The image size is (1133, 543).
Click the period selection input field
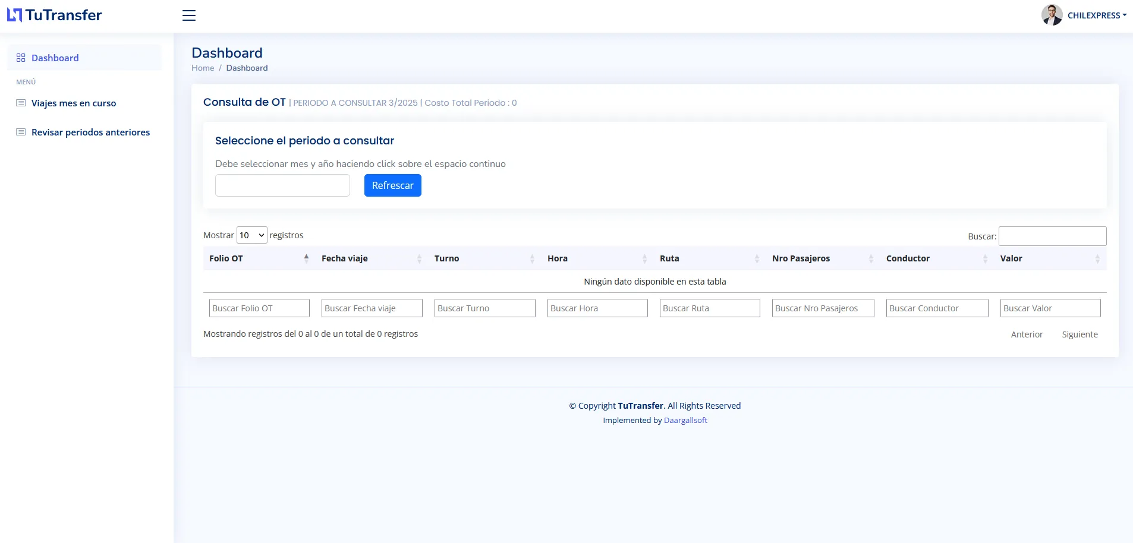tap(282, 185)
